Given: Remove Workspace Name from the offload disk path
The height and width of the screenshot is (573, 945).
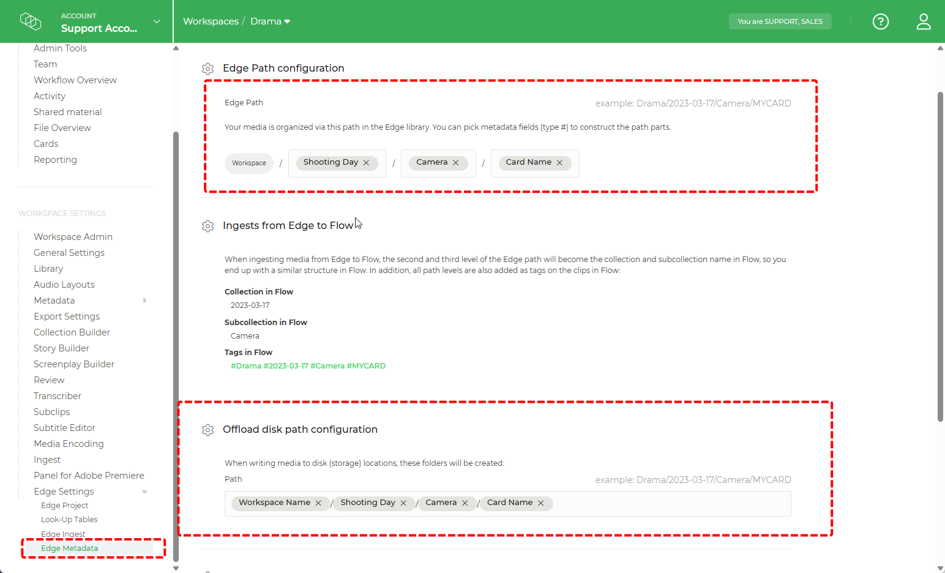Looking at the screenshot, I should [318, 503].
